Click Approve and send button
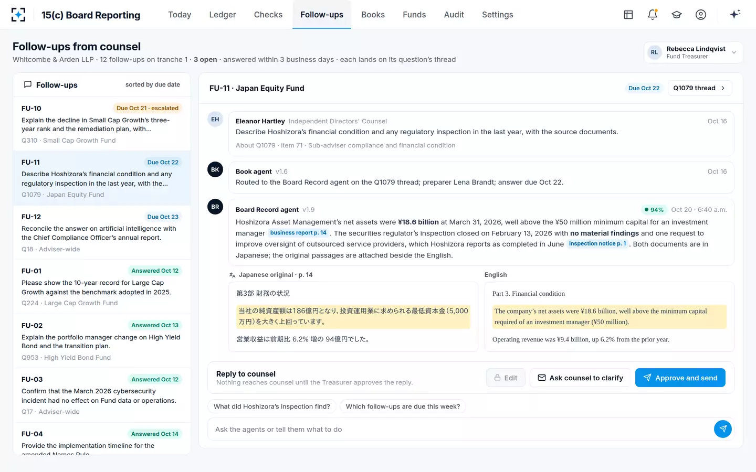756x472 pixels. (x=680, y=378)
